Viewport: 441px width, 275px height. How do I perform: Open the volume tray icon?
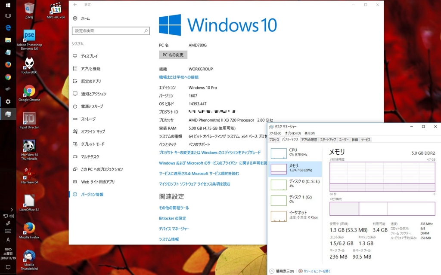(x=12, y=216)
